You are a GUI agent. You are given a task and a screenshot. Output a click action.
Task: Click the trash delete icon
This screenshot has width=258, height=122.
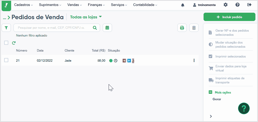(x=194, y=28)
